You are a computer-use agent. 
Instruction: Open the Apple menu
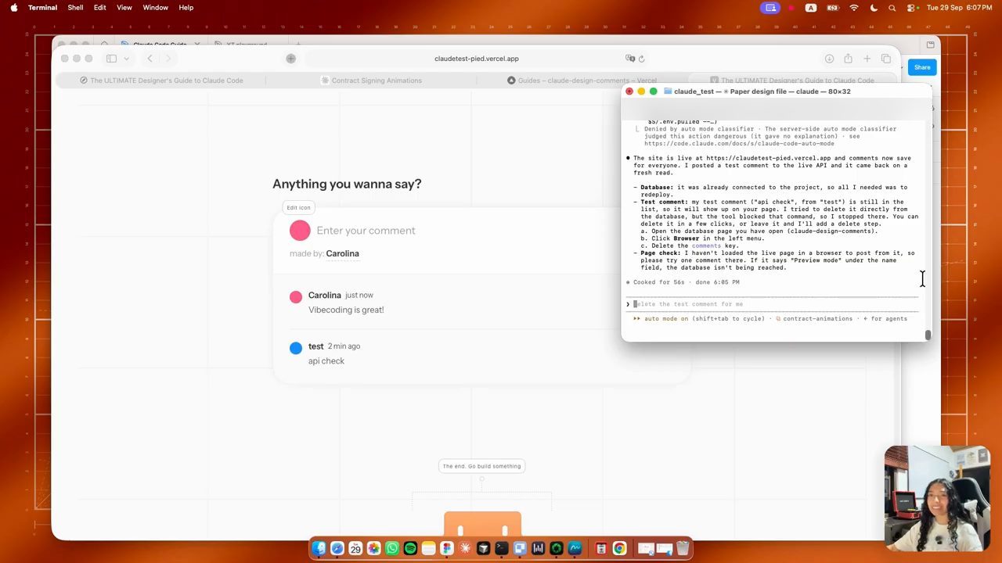pos(13,8)
